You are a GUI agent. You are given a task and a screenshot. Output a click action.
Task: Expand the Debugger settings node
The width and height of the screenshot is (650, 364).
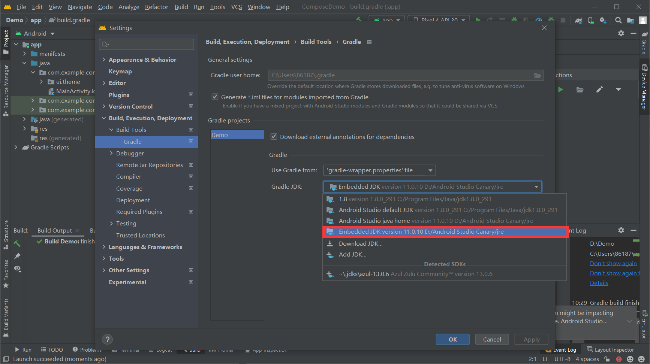point(111,153)
